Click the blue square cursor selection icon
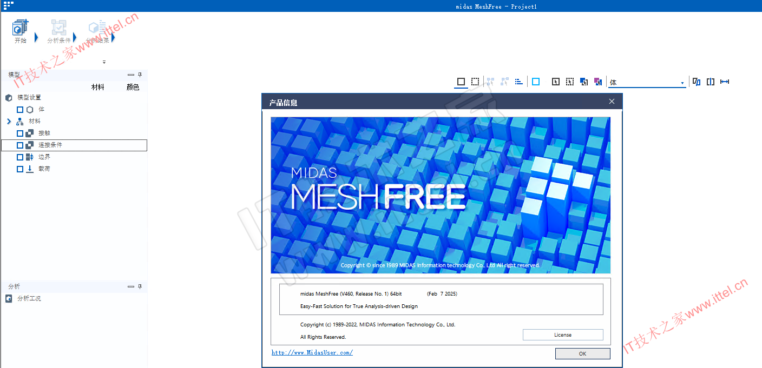This screenshot has width=762, height=368. tap(584, 82)
